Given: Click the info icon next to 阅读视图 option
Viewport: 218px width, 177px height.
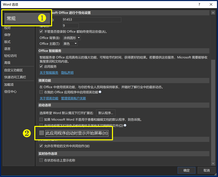Looking at the screenshot, I should click(125, 125).
